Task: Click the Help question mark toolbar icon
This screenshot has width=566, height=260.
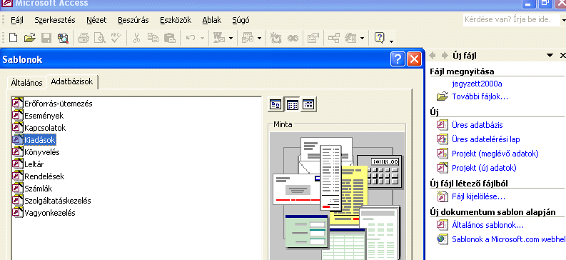Action: (x=380, y=38)
